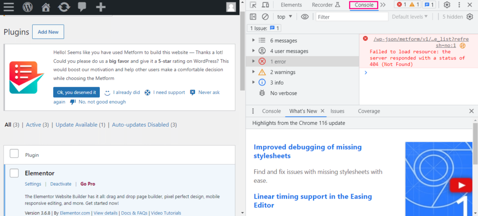Select the No verbose row
The height and width of the screenshot is (216, 478).
click(x=302, y=93)
